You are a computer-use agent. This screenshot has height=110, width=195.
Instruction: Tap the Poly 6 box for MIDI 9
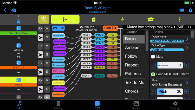point(100,68)
